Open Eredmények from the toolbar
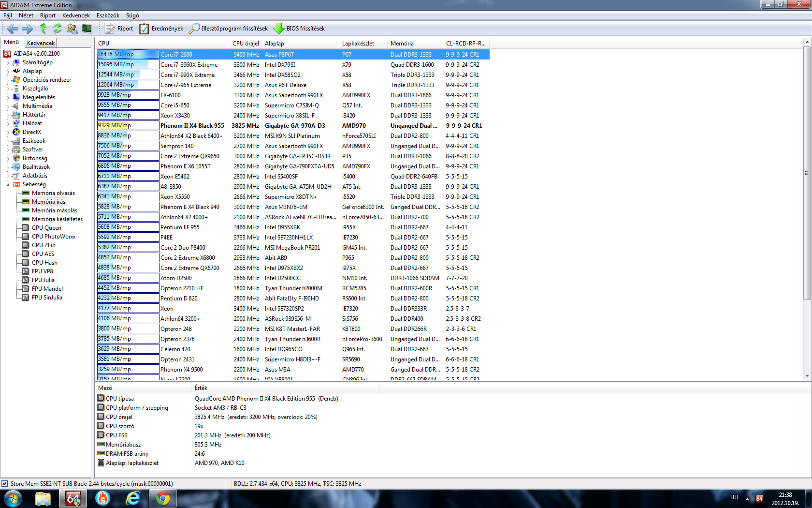812x508 pixels. click(x=161, y=29)
